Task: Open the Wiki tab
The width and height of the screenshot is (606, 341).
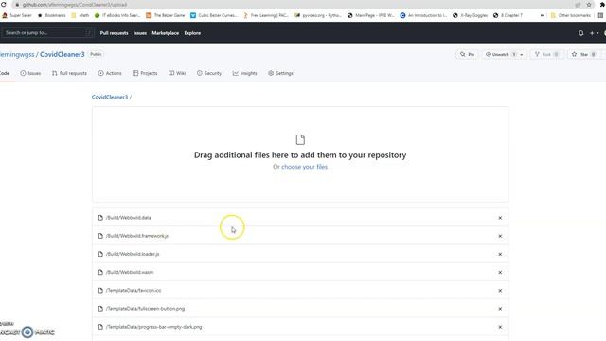Action: (177, 73)
